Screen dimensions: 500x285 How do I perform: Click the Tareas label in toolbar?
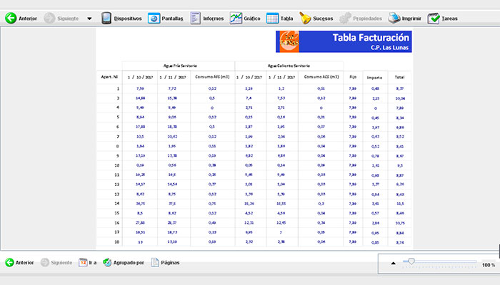coord(449,19)
